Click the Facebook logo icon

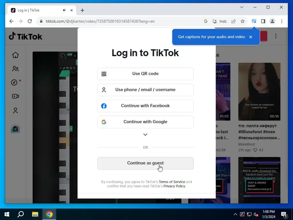coord(104,106)
